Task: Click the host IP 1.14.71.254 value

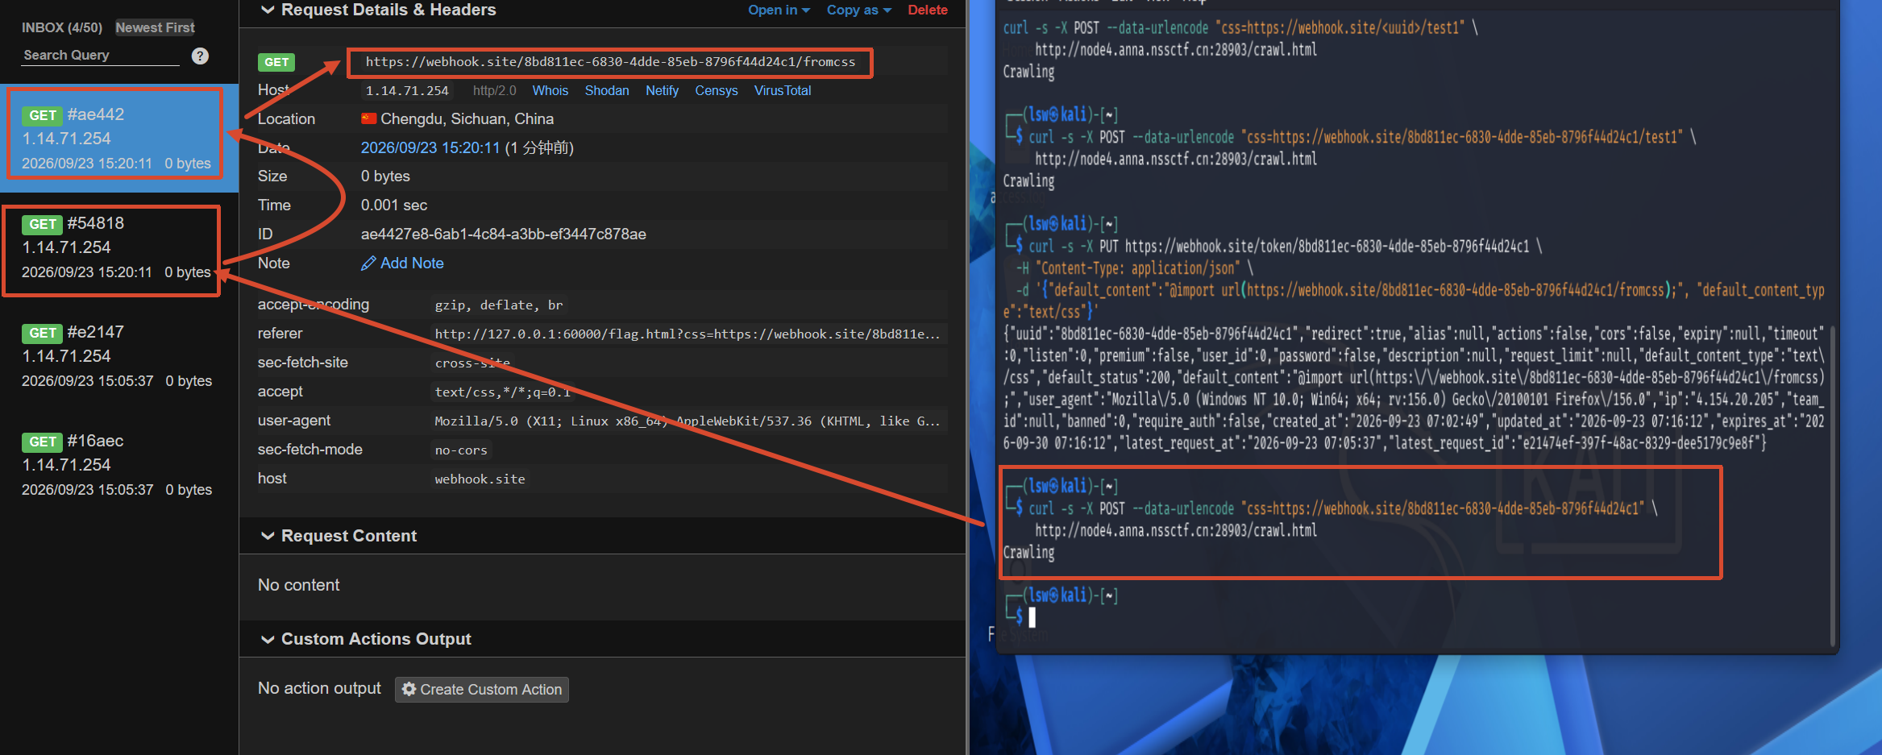Action: coord(407,91)
